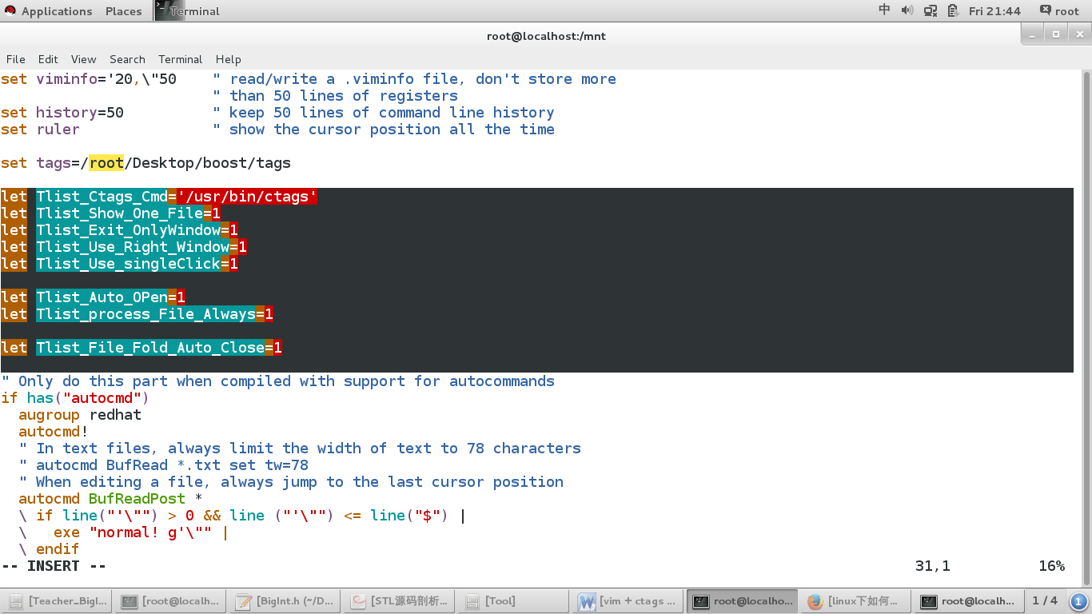Click the active root@localho... taskbar button
The width and height of the screenshot is (1092, 614).
pos(743,601)
